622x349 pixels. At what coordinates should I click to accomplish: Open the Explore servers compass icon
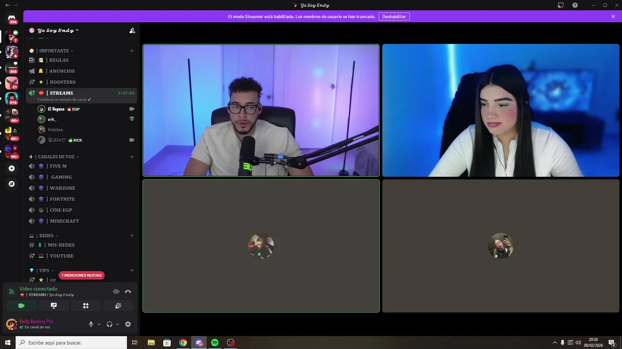[12, 184]
